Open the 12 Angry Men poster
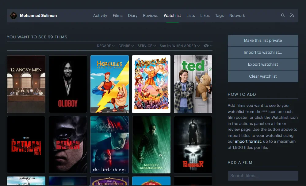Image resolution: width=306 pixels, height=186 pixels. coord(26,84)
